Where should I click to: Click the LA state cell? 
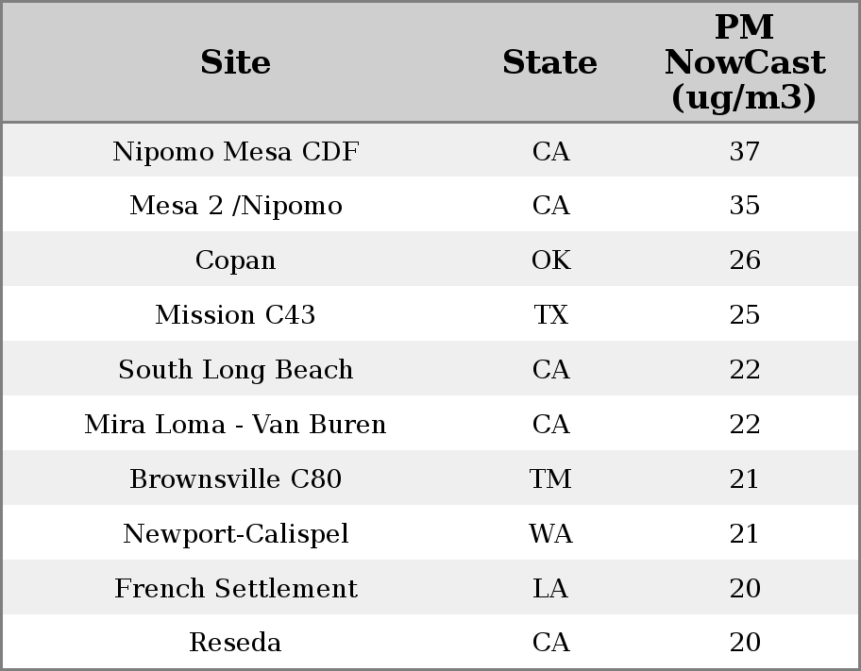550,589
